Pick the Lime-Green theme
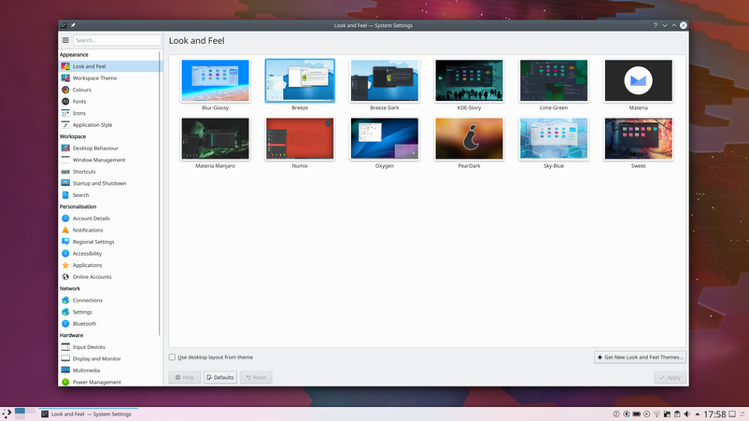This screenshot has width=749, height=421. 554,80
